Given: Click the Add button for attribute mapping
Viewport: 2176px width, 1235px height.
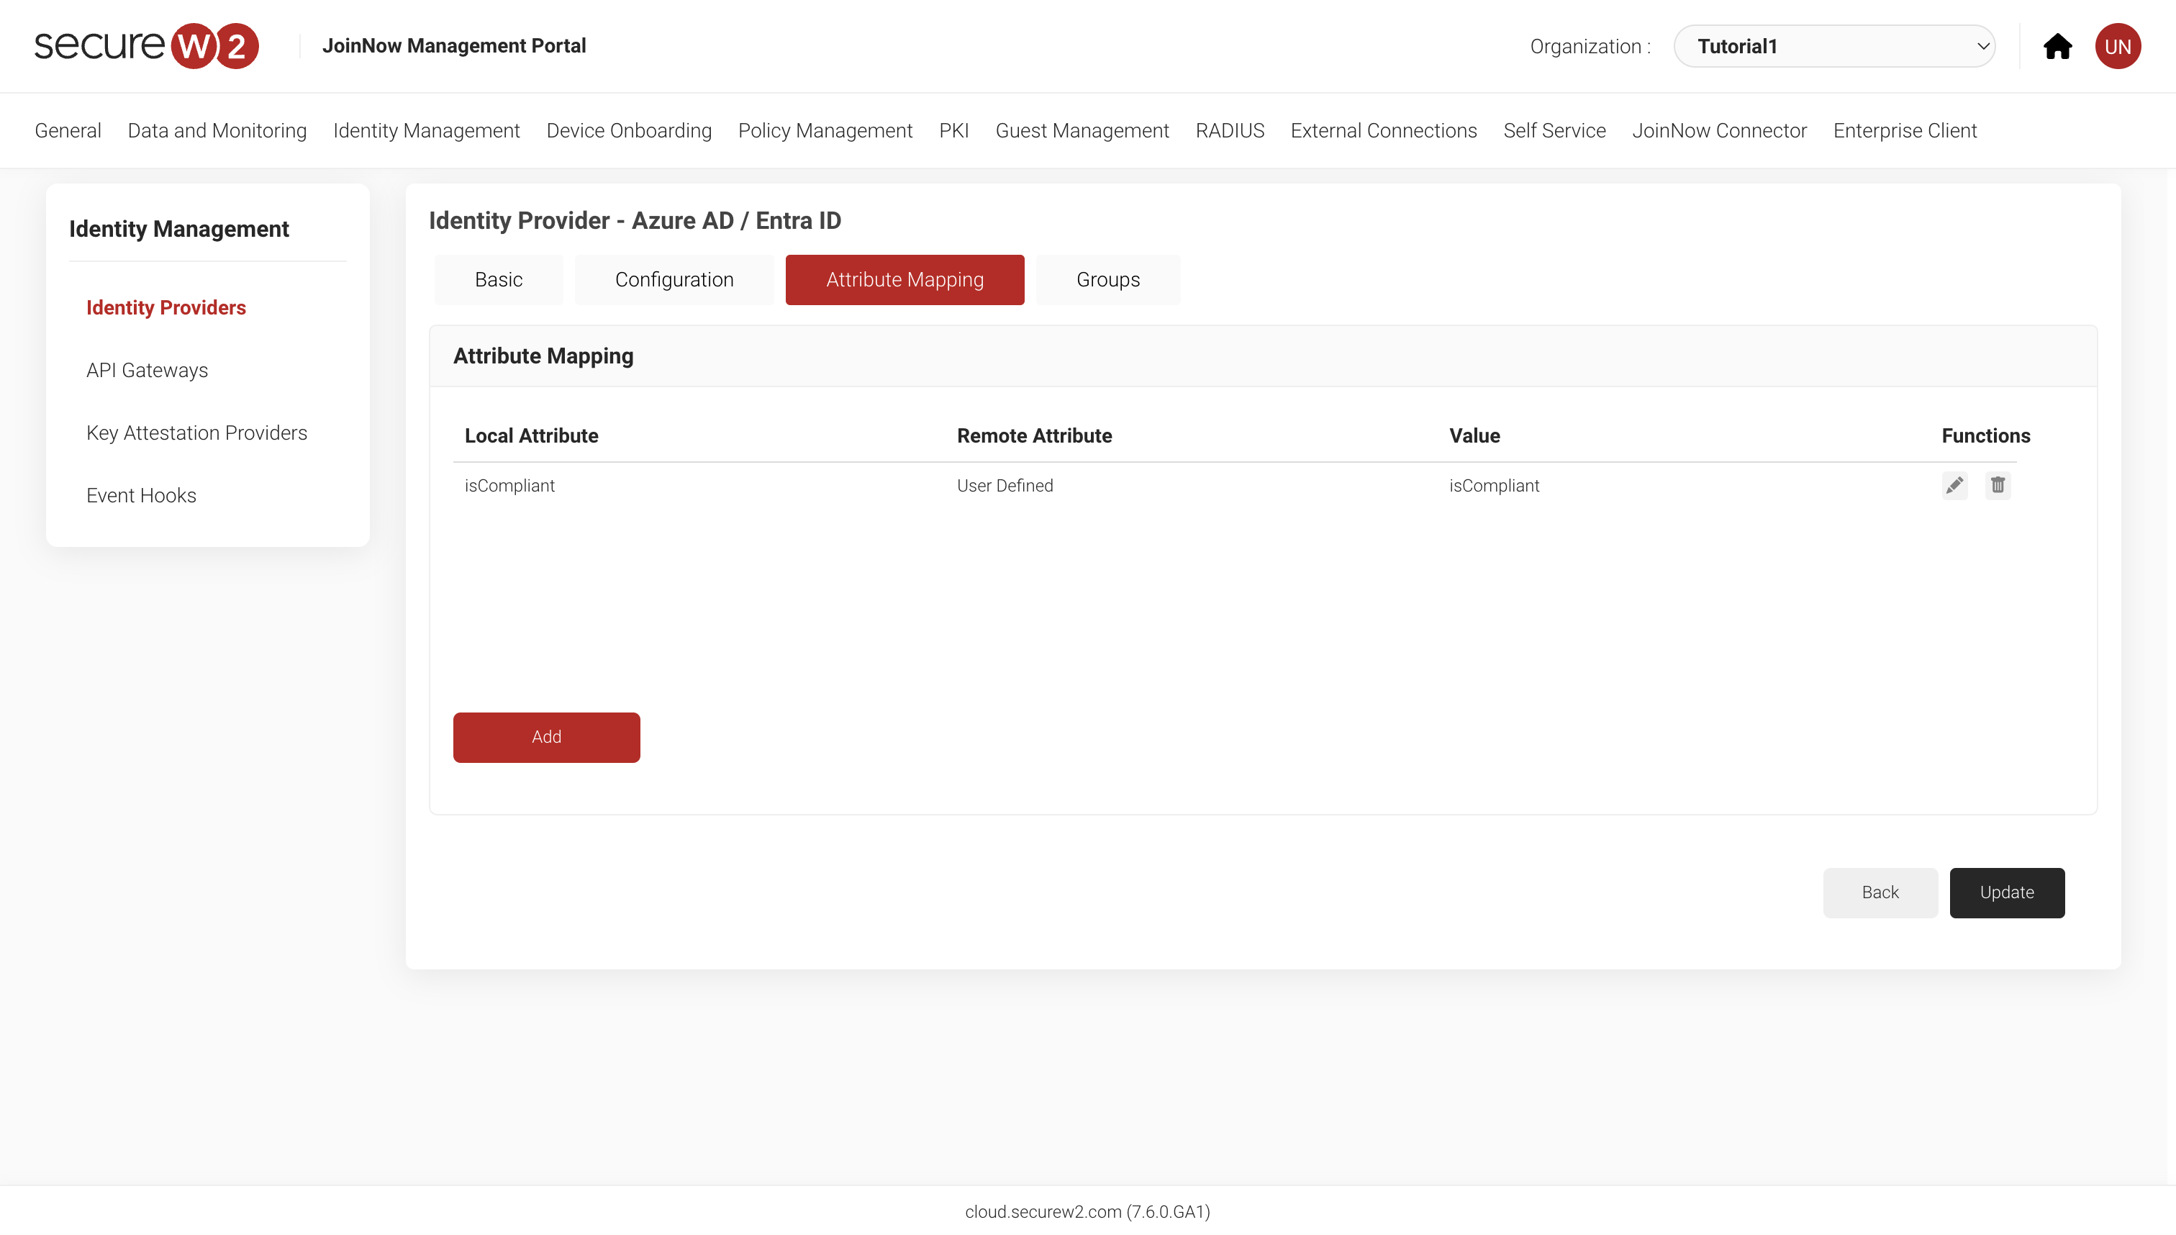Looking at the screenshot, I should coord(546,737).
